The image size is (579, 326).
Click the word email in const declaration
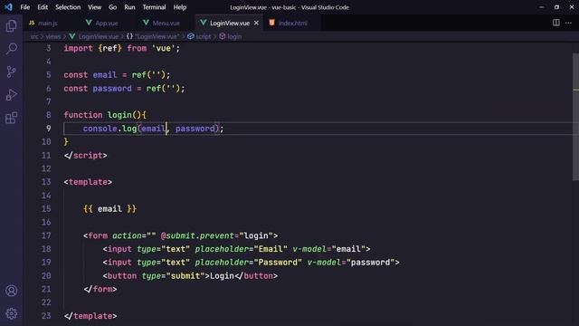pyautogui.click(x=105, y=74)
